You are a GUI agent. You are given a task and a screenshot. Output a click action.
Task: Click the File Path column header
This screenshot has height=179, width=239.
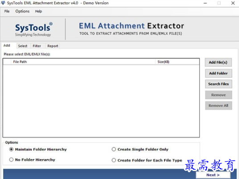[83, 62]
